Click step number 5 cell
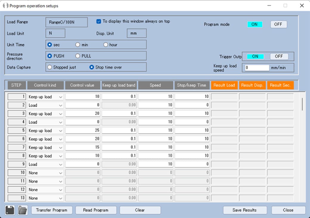Image resolution: width=310 pixels, height=218 pixels. point(17,130)
